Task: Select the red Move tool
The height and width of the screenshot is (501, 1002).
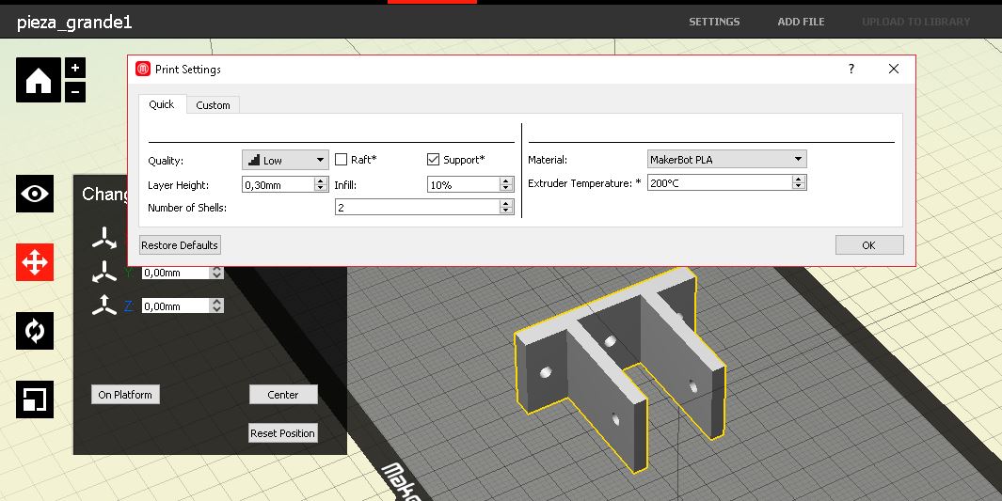Action: coord(35,261)
